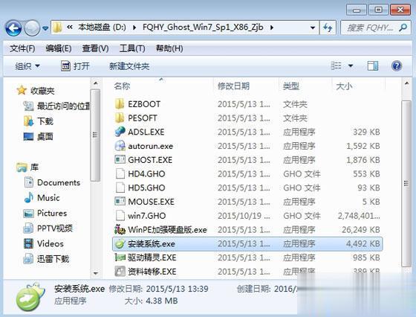Select the autorun.exe file icon
The image size is (416, 317).
click(120, 146)
